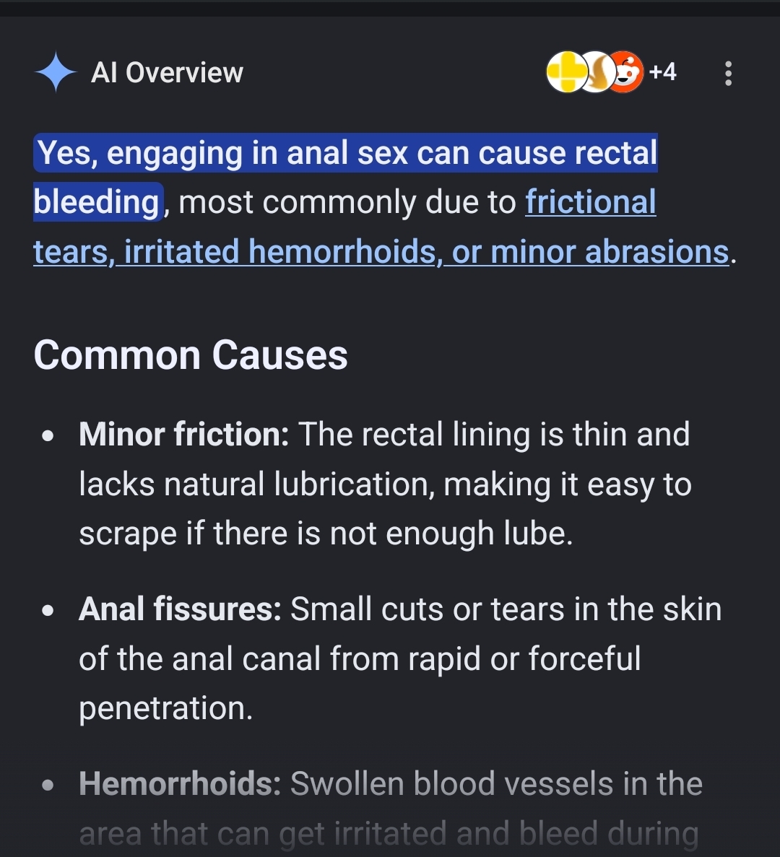This screenshot has height=857, width=780.
Task: Open the golden swoosh source icon
Action: click(596, 71)
